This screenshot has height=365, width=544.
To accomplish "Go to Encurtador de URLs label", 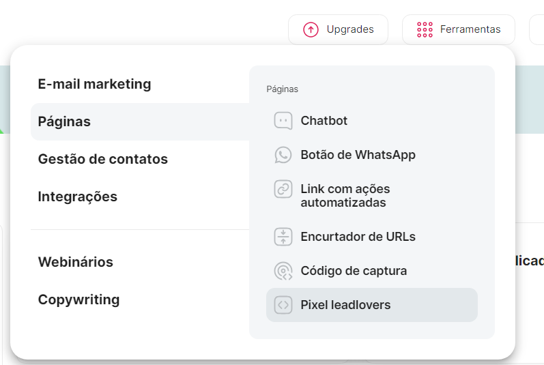I will click(x=358, y=237).
